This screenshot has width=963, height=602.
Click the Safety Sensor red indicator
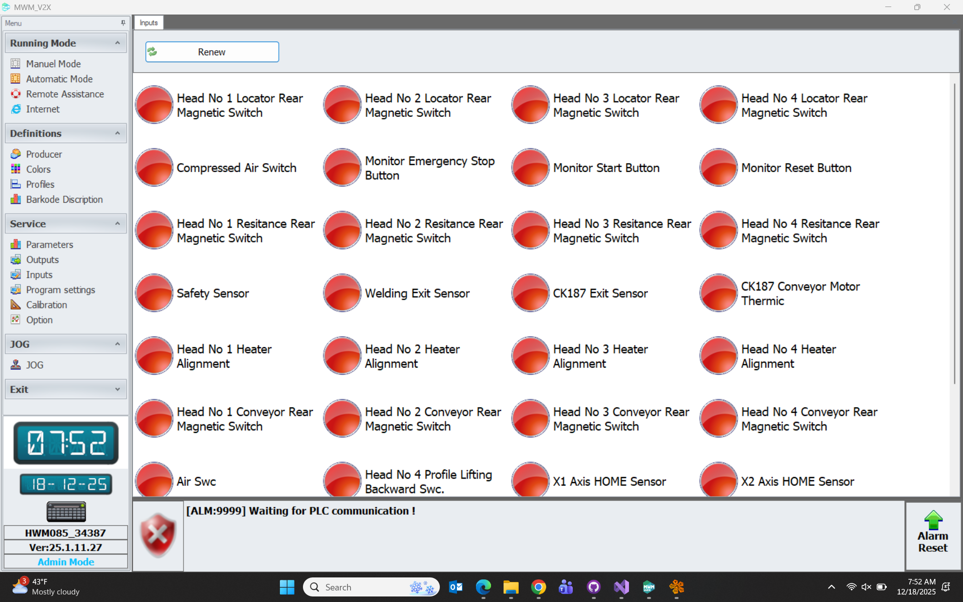(154, 293)
